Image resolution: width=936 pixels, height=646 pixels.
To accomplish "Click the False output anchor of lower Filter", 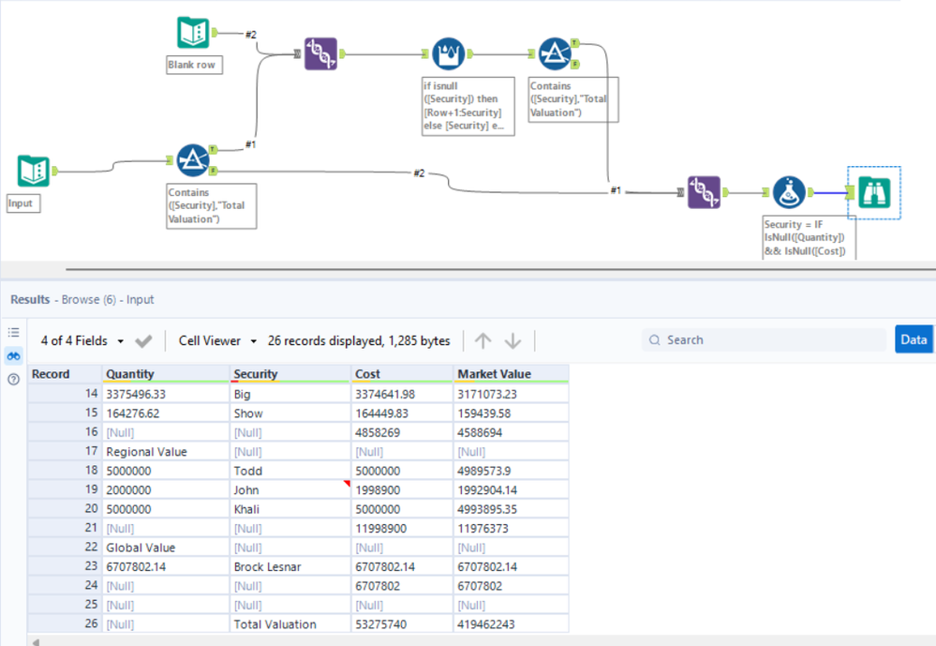I will (x=213, y=171).
